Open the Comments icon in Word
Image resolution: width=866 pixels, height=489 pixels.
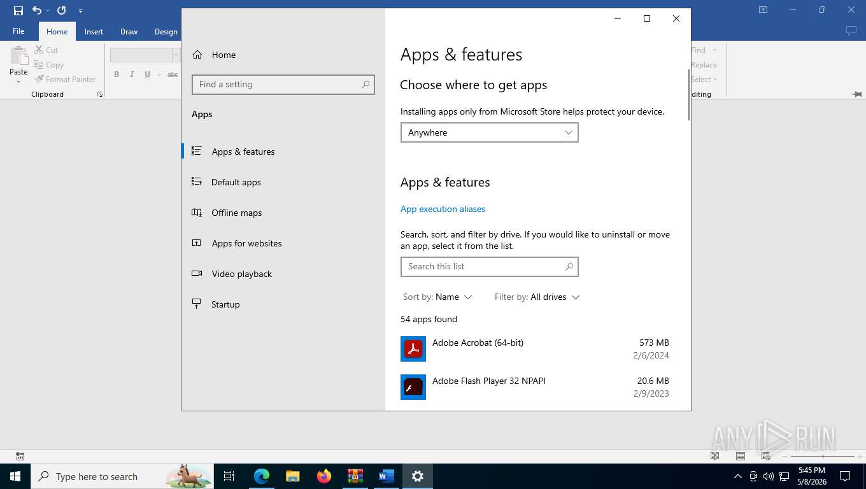[x=851, y=31]
